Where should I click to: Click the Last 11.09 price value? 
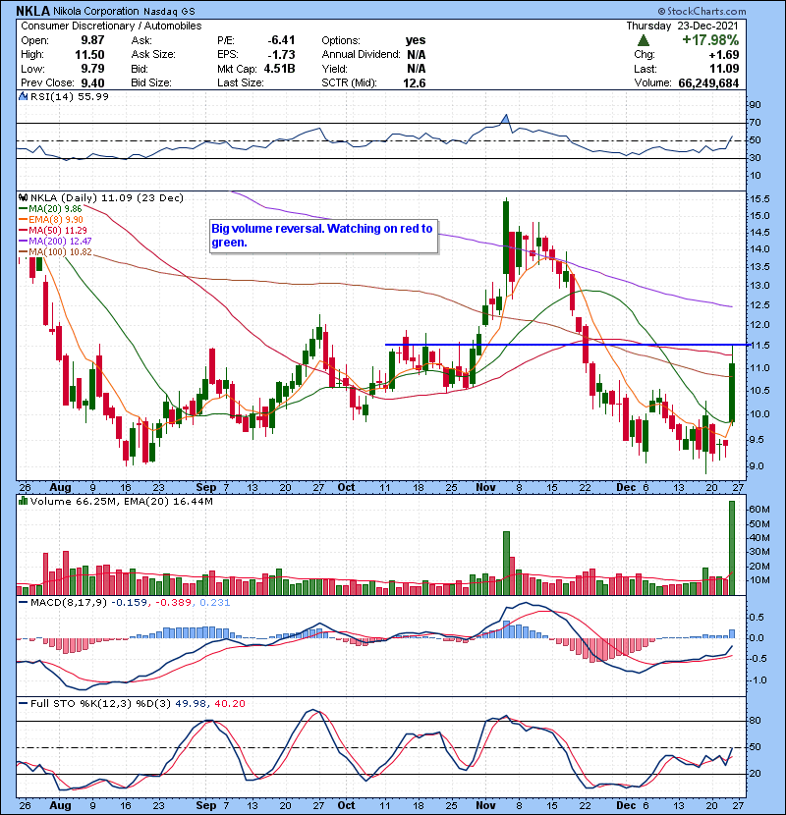click(724, 69)
